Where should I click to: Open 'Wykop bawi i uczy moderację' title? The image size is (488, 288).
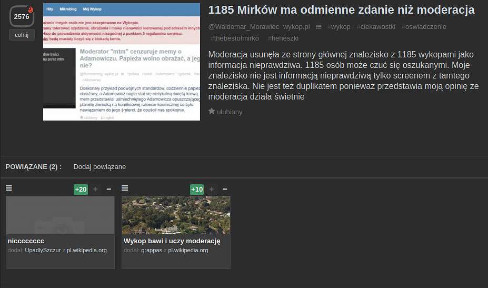tap(172, 241)
